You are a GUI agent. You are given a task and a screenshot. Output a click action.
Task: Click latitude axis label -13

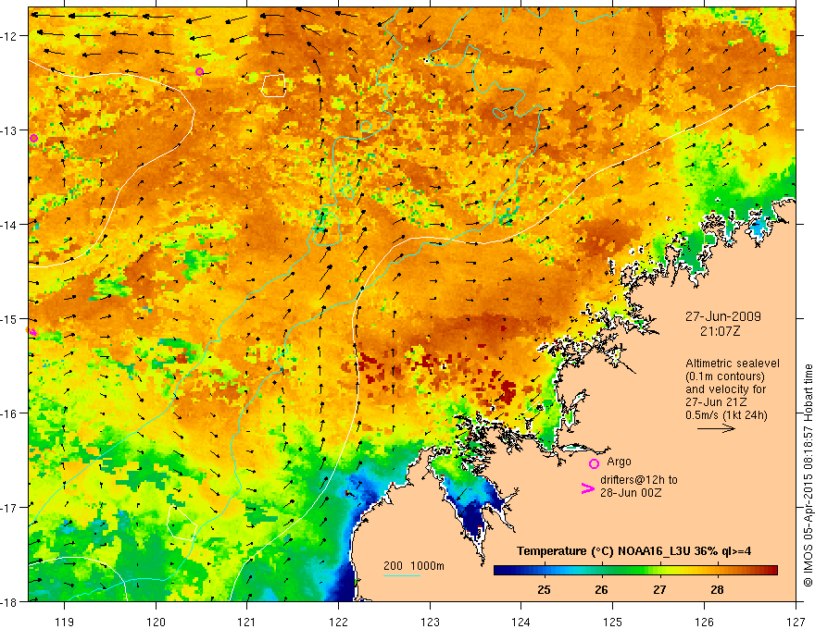click(x=8, y=130)
